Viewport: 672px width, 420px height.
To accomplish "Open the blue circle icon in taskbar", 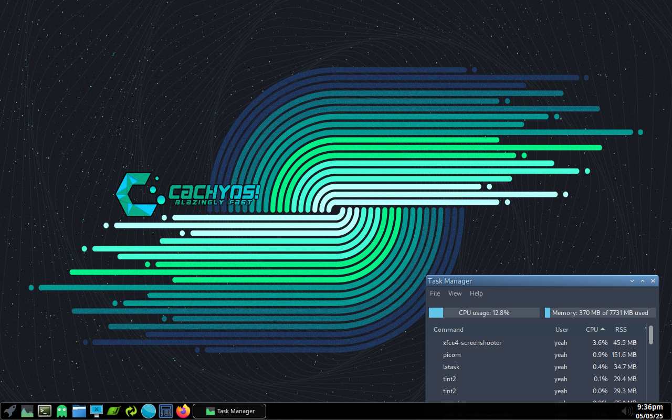I will click(x=149, y=411).
